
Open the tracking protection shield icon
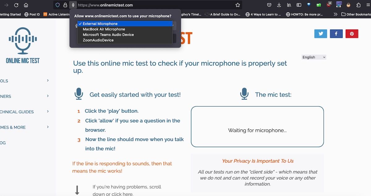58,5
